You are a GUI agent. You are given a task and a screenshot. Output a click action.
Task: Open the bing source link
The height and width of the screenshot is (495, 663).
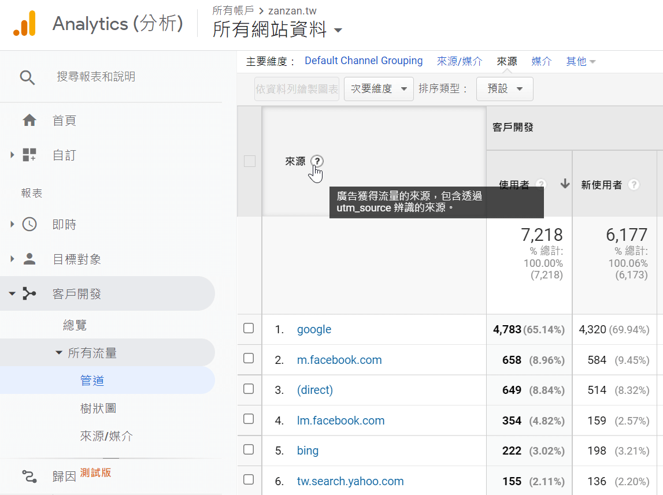pos(308,451)
